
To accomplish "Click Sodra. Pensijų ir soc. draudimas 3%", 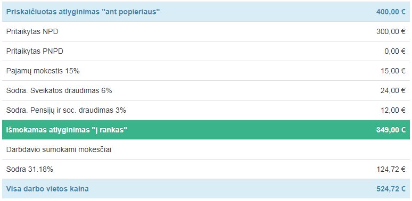I will [x=66, y=111].
